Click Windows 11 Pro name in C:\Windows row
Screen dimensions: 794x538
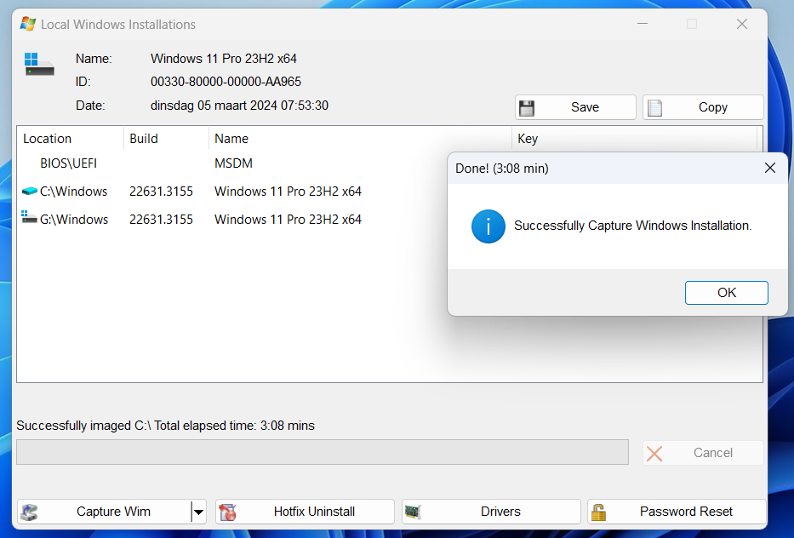288,192
